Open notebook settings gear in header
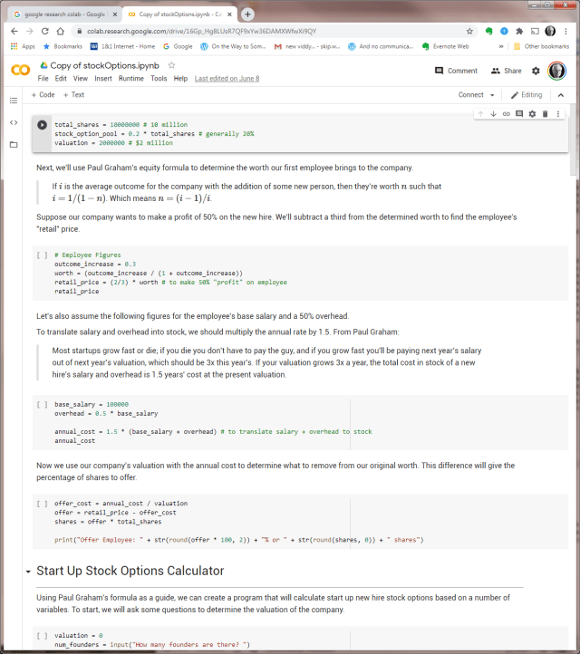The height and width of the screenshot is (654, 580). pos(536,71)
